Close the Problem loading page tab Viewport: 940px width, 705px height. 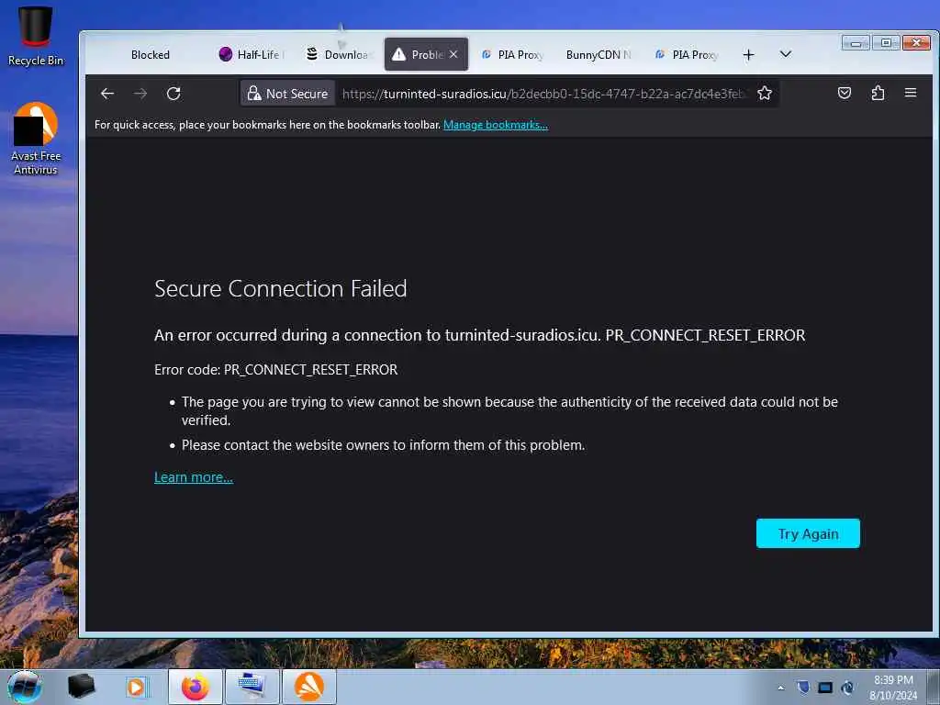click(453, 54)
